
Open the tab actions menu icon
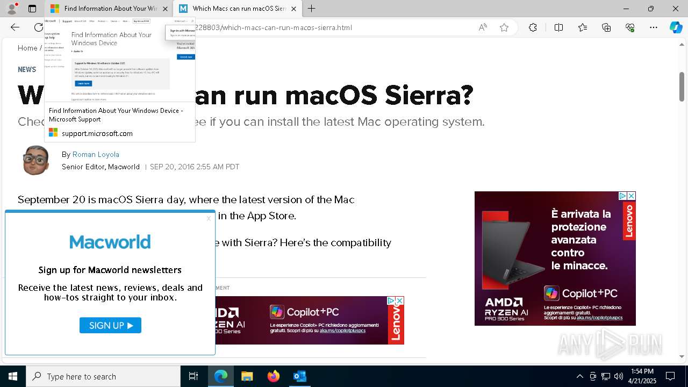point(32,9)
